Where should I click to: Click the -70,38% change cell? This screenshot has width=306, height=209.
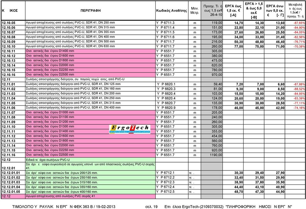[299, 47]
